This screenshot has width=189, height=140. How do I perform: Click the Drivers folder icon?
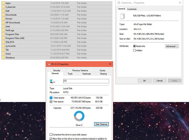pyautogui.click(x=3, y=19)
